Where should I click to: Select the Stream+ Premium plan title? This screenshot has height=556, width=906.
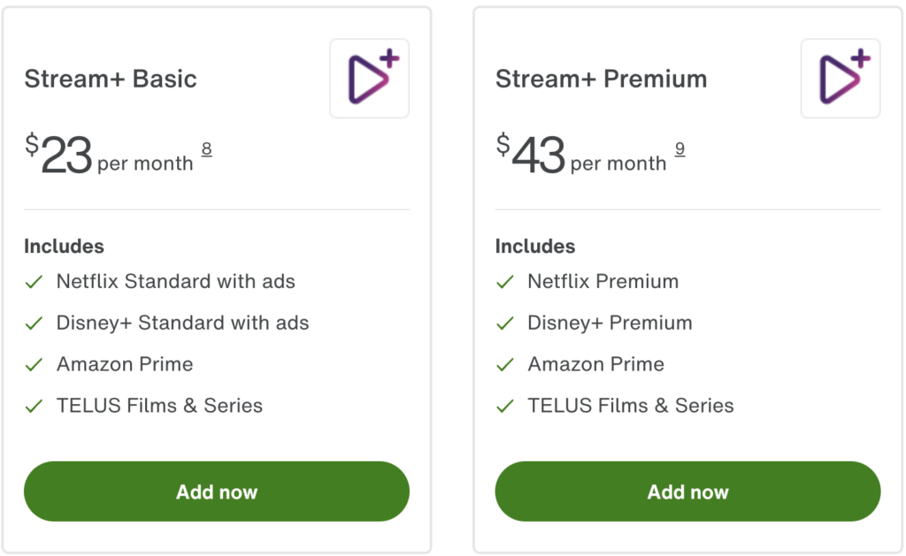pyautogui.click(x=602, y=79)
